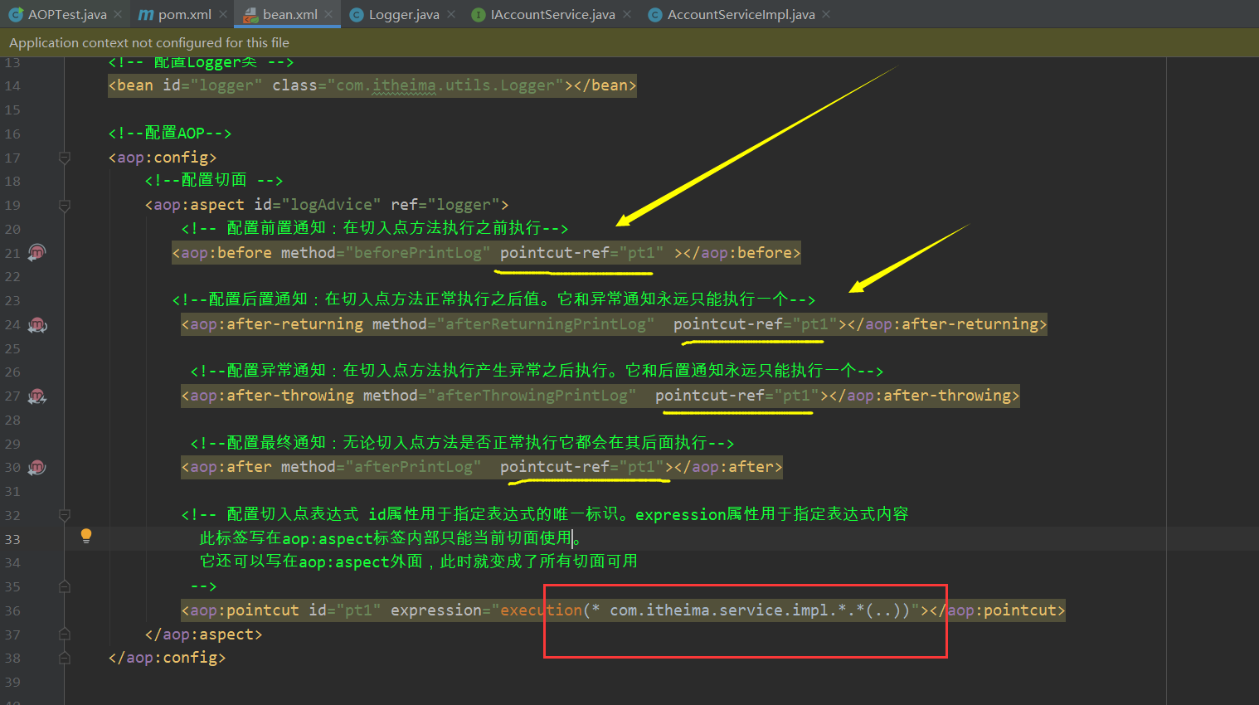
Task: Fold the closing aop:aspect marker
Action: 65,634
